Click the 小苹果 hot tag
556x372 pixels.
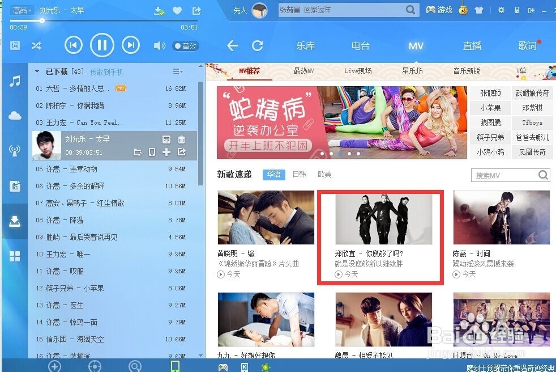tap(490, 108)
